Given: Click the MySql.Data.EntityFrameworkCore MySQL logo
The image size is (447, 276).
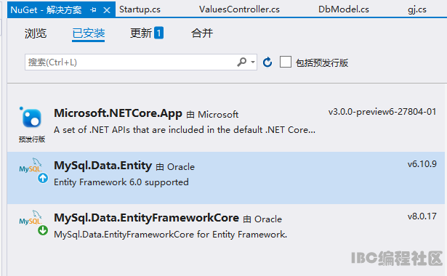Looking at the screenshot, I should (x=31, y=218).
